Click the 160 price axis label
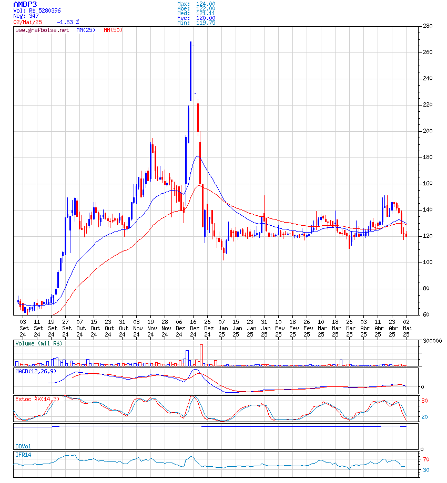 click(x=428, y=184)
